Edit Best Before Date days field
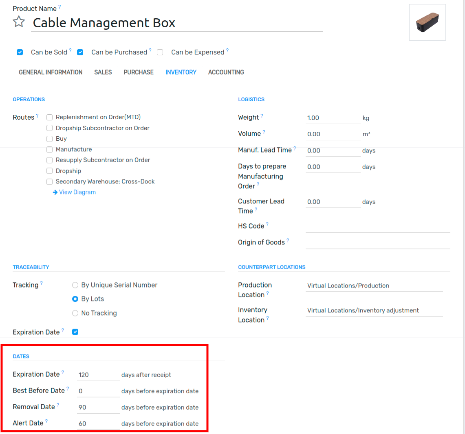This screenshot has width=465, height=434. (x=98, y=391)
